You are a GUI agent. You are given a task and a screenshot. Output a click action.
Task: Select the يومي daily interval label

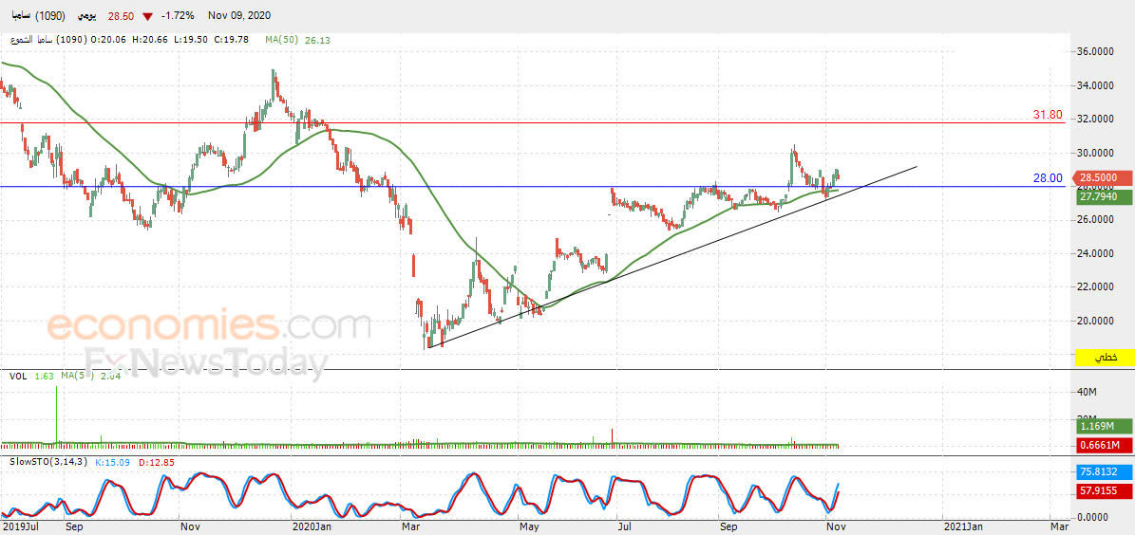86,15
